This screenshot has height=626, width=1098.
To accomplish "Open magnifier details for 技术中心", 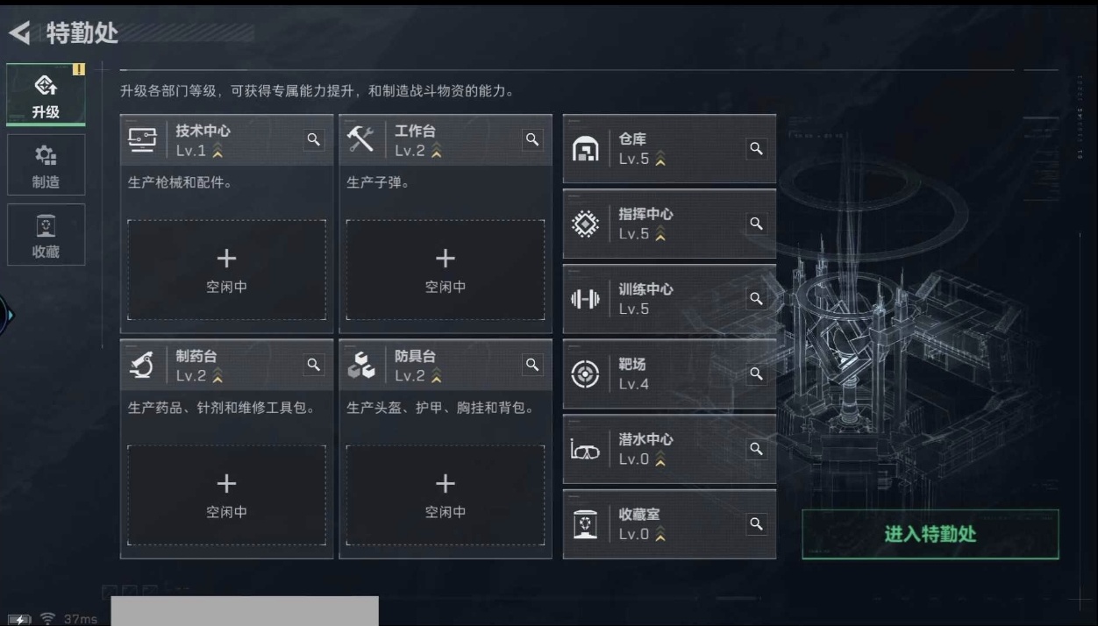I will click(x=314, y=139).
